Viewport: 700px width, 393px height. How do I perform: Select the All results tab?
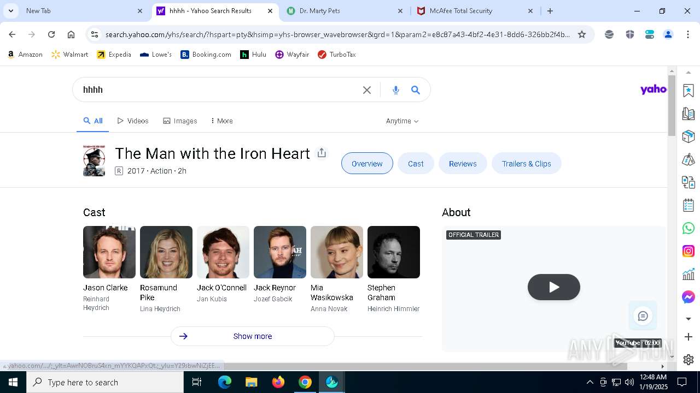point(93,121)
